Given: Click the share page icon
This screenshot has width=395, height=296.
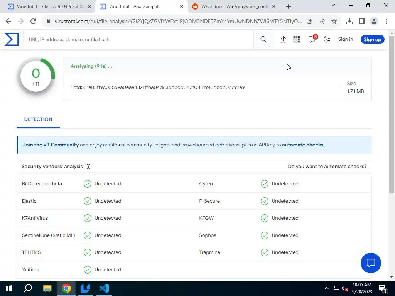Looking at the screenshot, I should (322, 22).
